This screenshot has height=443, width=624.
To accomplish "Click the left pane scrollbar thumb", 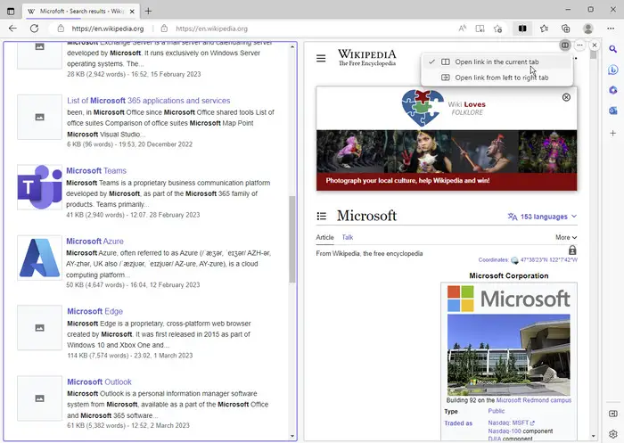I will (292, 239).
